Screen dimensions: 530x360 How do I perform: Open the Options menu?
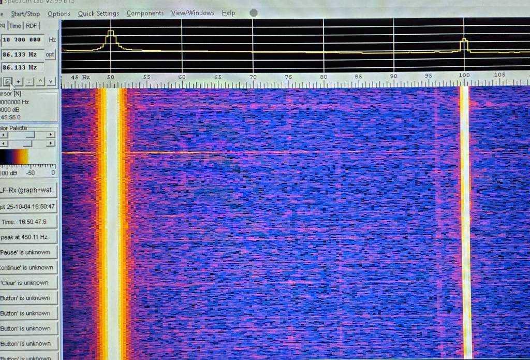coord(59,13)
